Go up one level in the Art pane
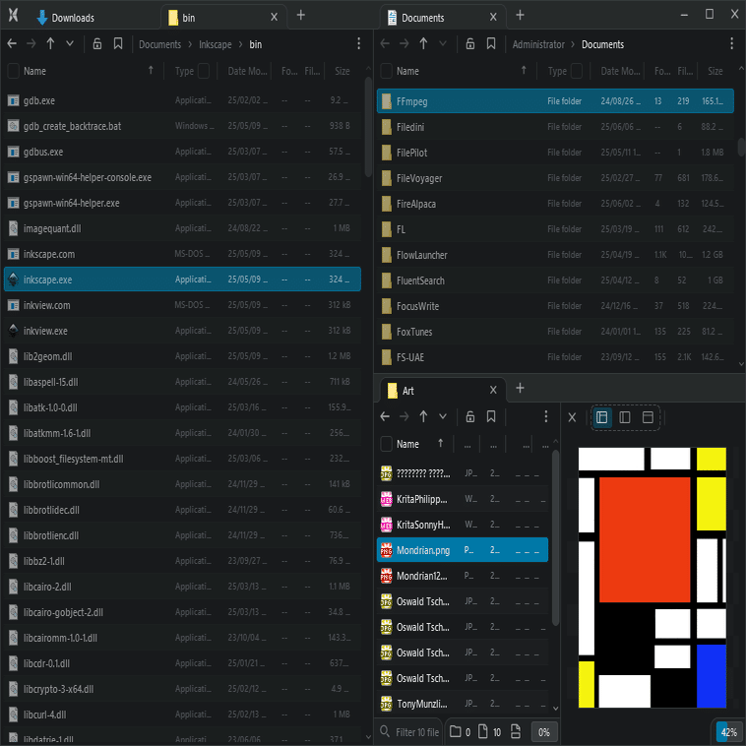 pyautogui.click(x=423, y=416)
